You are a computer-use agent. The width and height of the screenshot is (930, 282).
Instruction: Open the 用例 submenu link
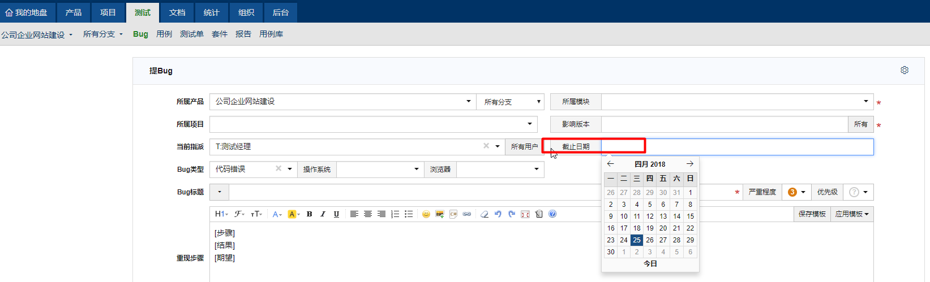click(164, 34)
